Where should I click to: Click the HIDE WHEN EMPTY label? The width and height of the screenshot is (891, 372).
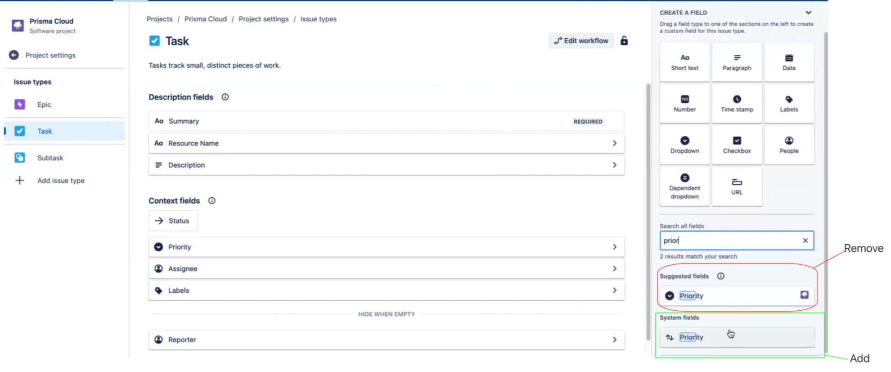coord(386,314)
